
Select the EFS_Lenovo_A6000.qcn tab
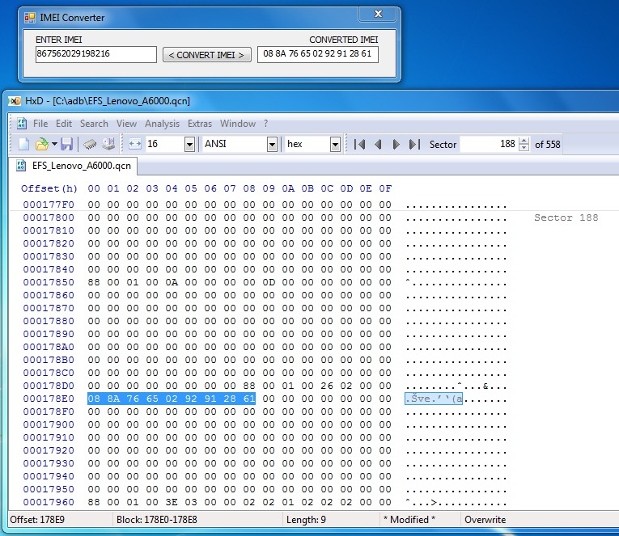click(x=73, y=165)
